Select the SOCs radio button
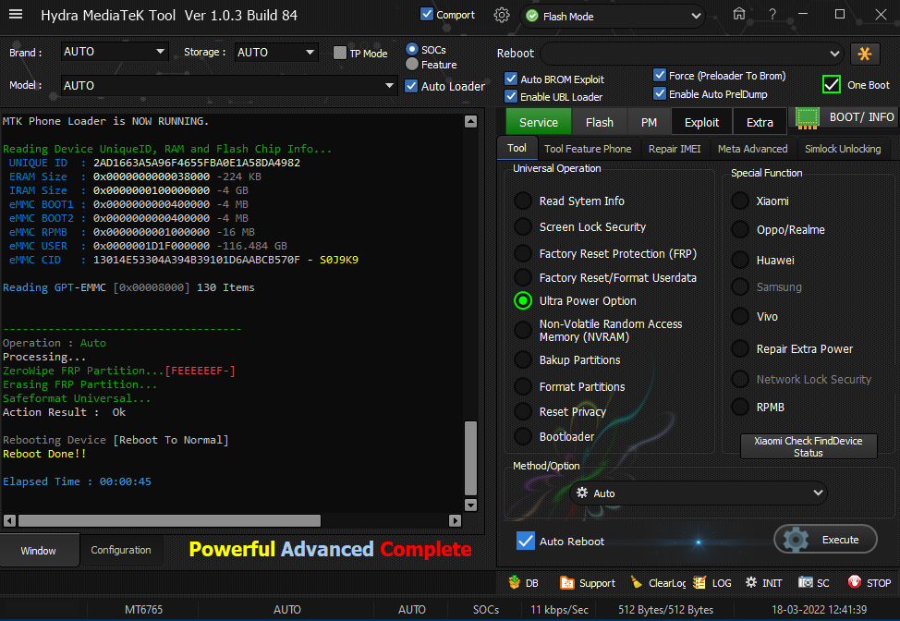The height and width of the screenshot is (621, 900). pos(411,49)
